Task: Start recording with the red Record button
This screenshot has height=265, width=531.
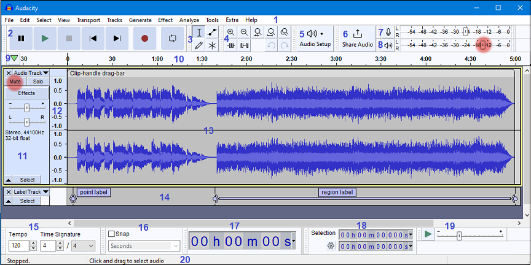Action: point(144,39)
